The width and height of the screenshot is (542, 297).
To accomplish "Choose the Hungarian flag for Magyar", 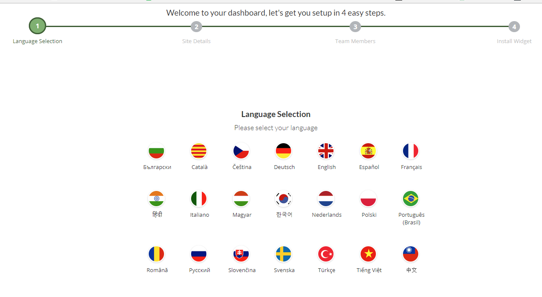I will [241, 199].
